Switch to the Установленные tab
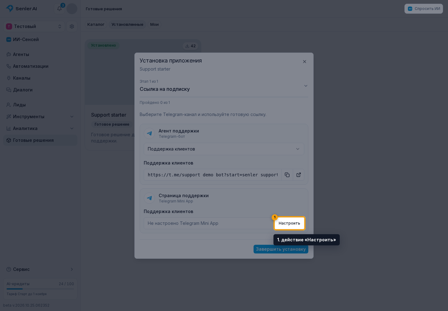This screenshot has width=448, height=311. coord(128,25)
